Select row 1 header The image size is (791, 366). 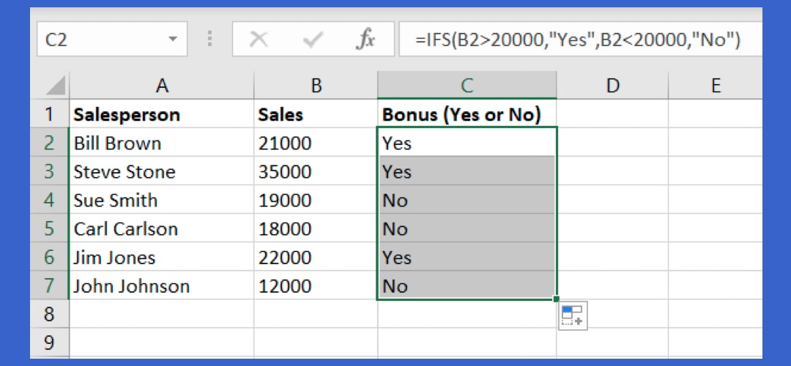[50, 114]
